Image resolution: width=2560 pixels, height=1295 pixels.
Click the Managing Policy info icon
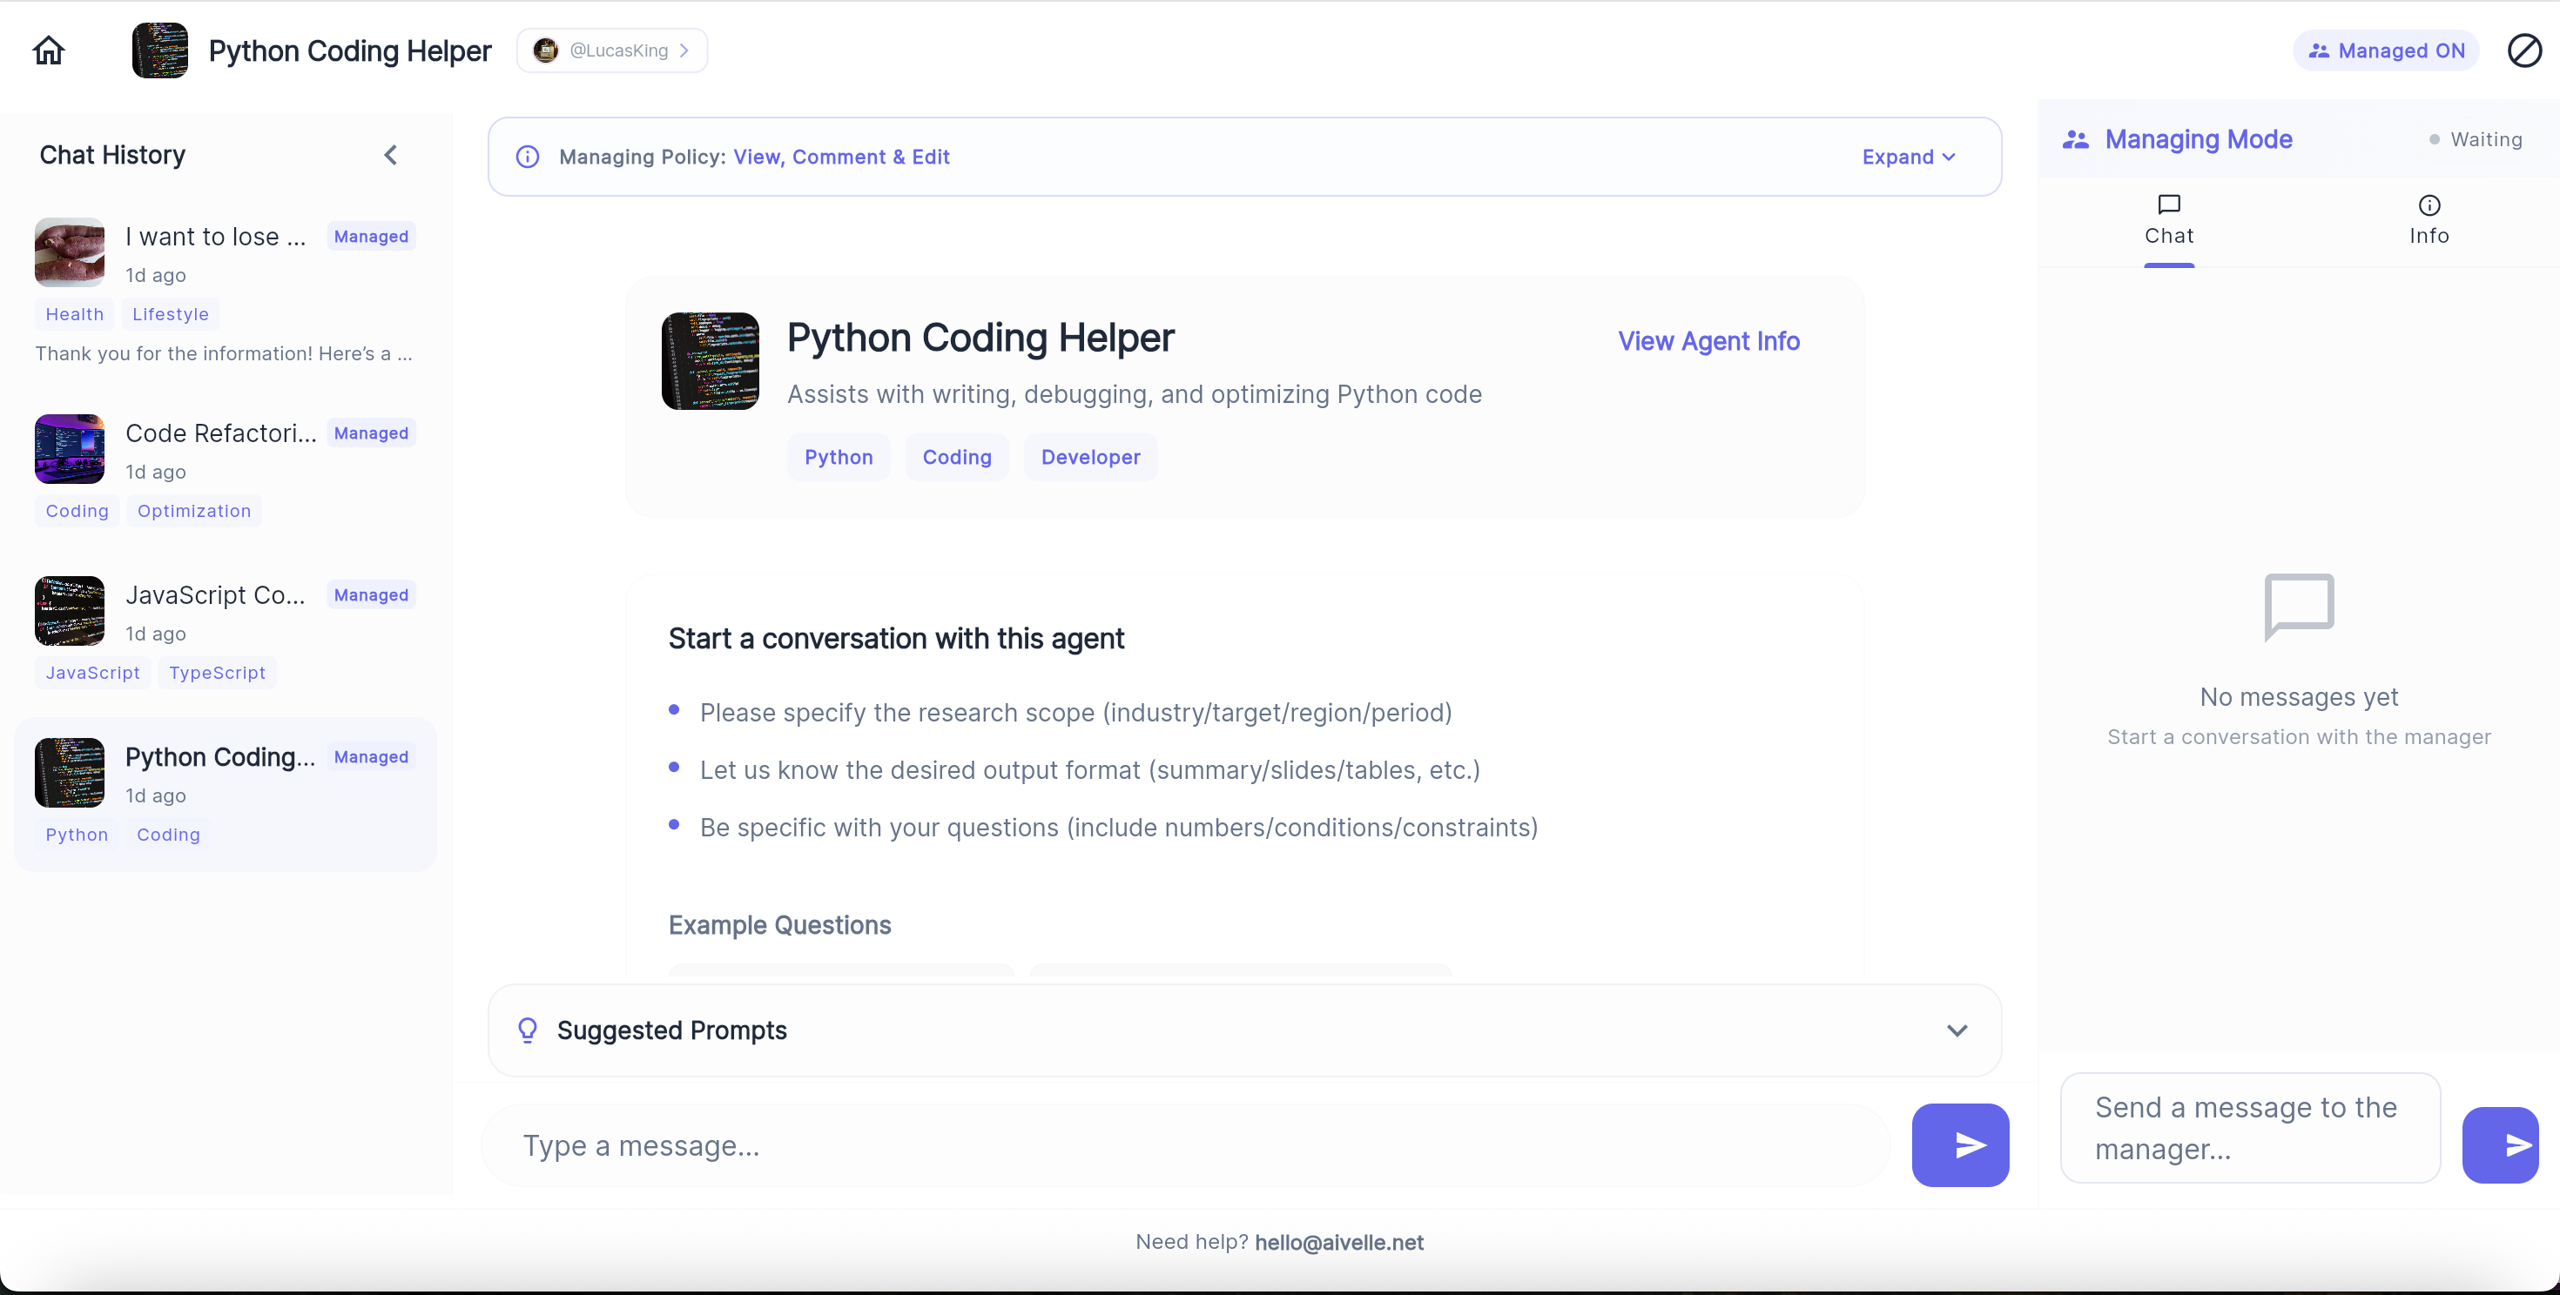528,157
